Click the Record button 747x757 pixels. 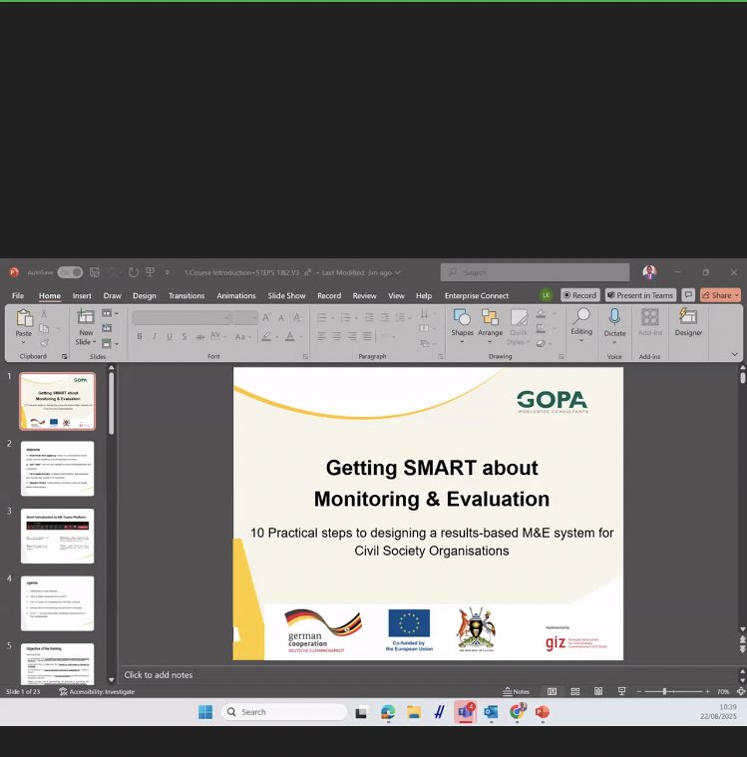[579, 295]
